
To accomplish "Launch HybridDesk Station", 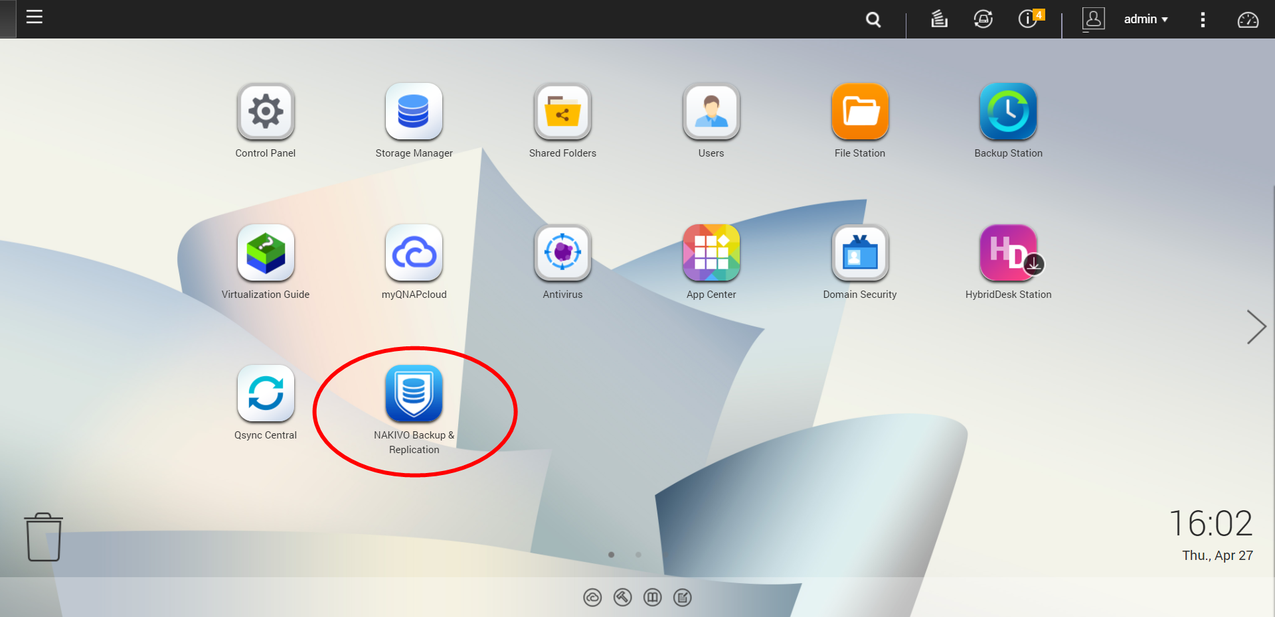I will tap(1008, 253).
